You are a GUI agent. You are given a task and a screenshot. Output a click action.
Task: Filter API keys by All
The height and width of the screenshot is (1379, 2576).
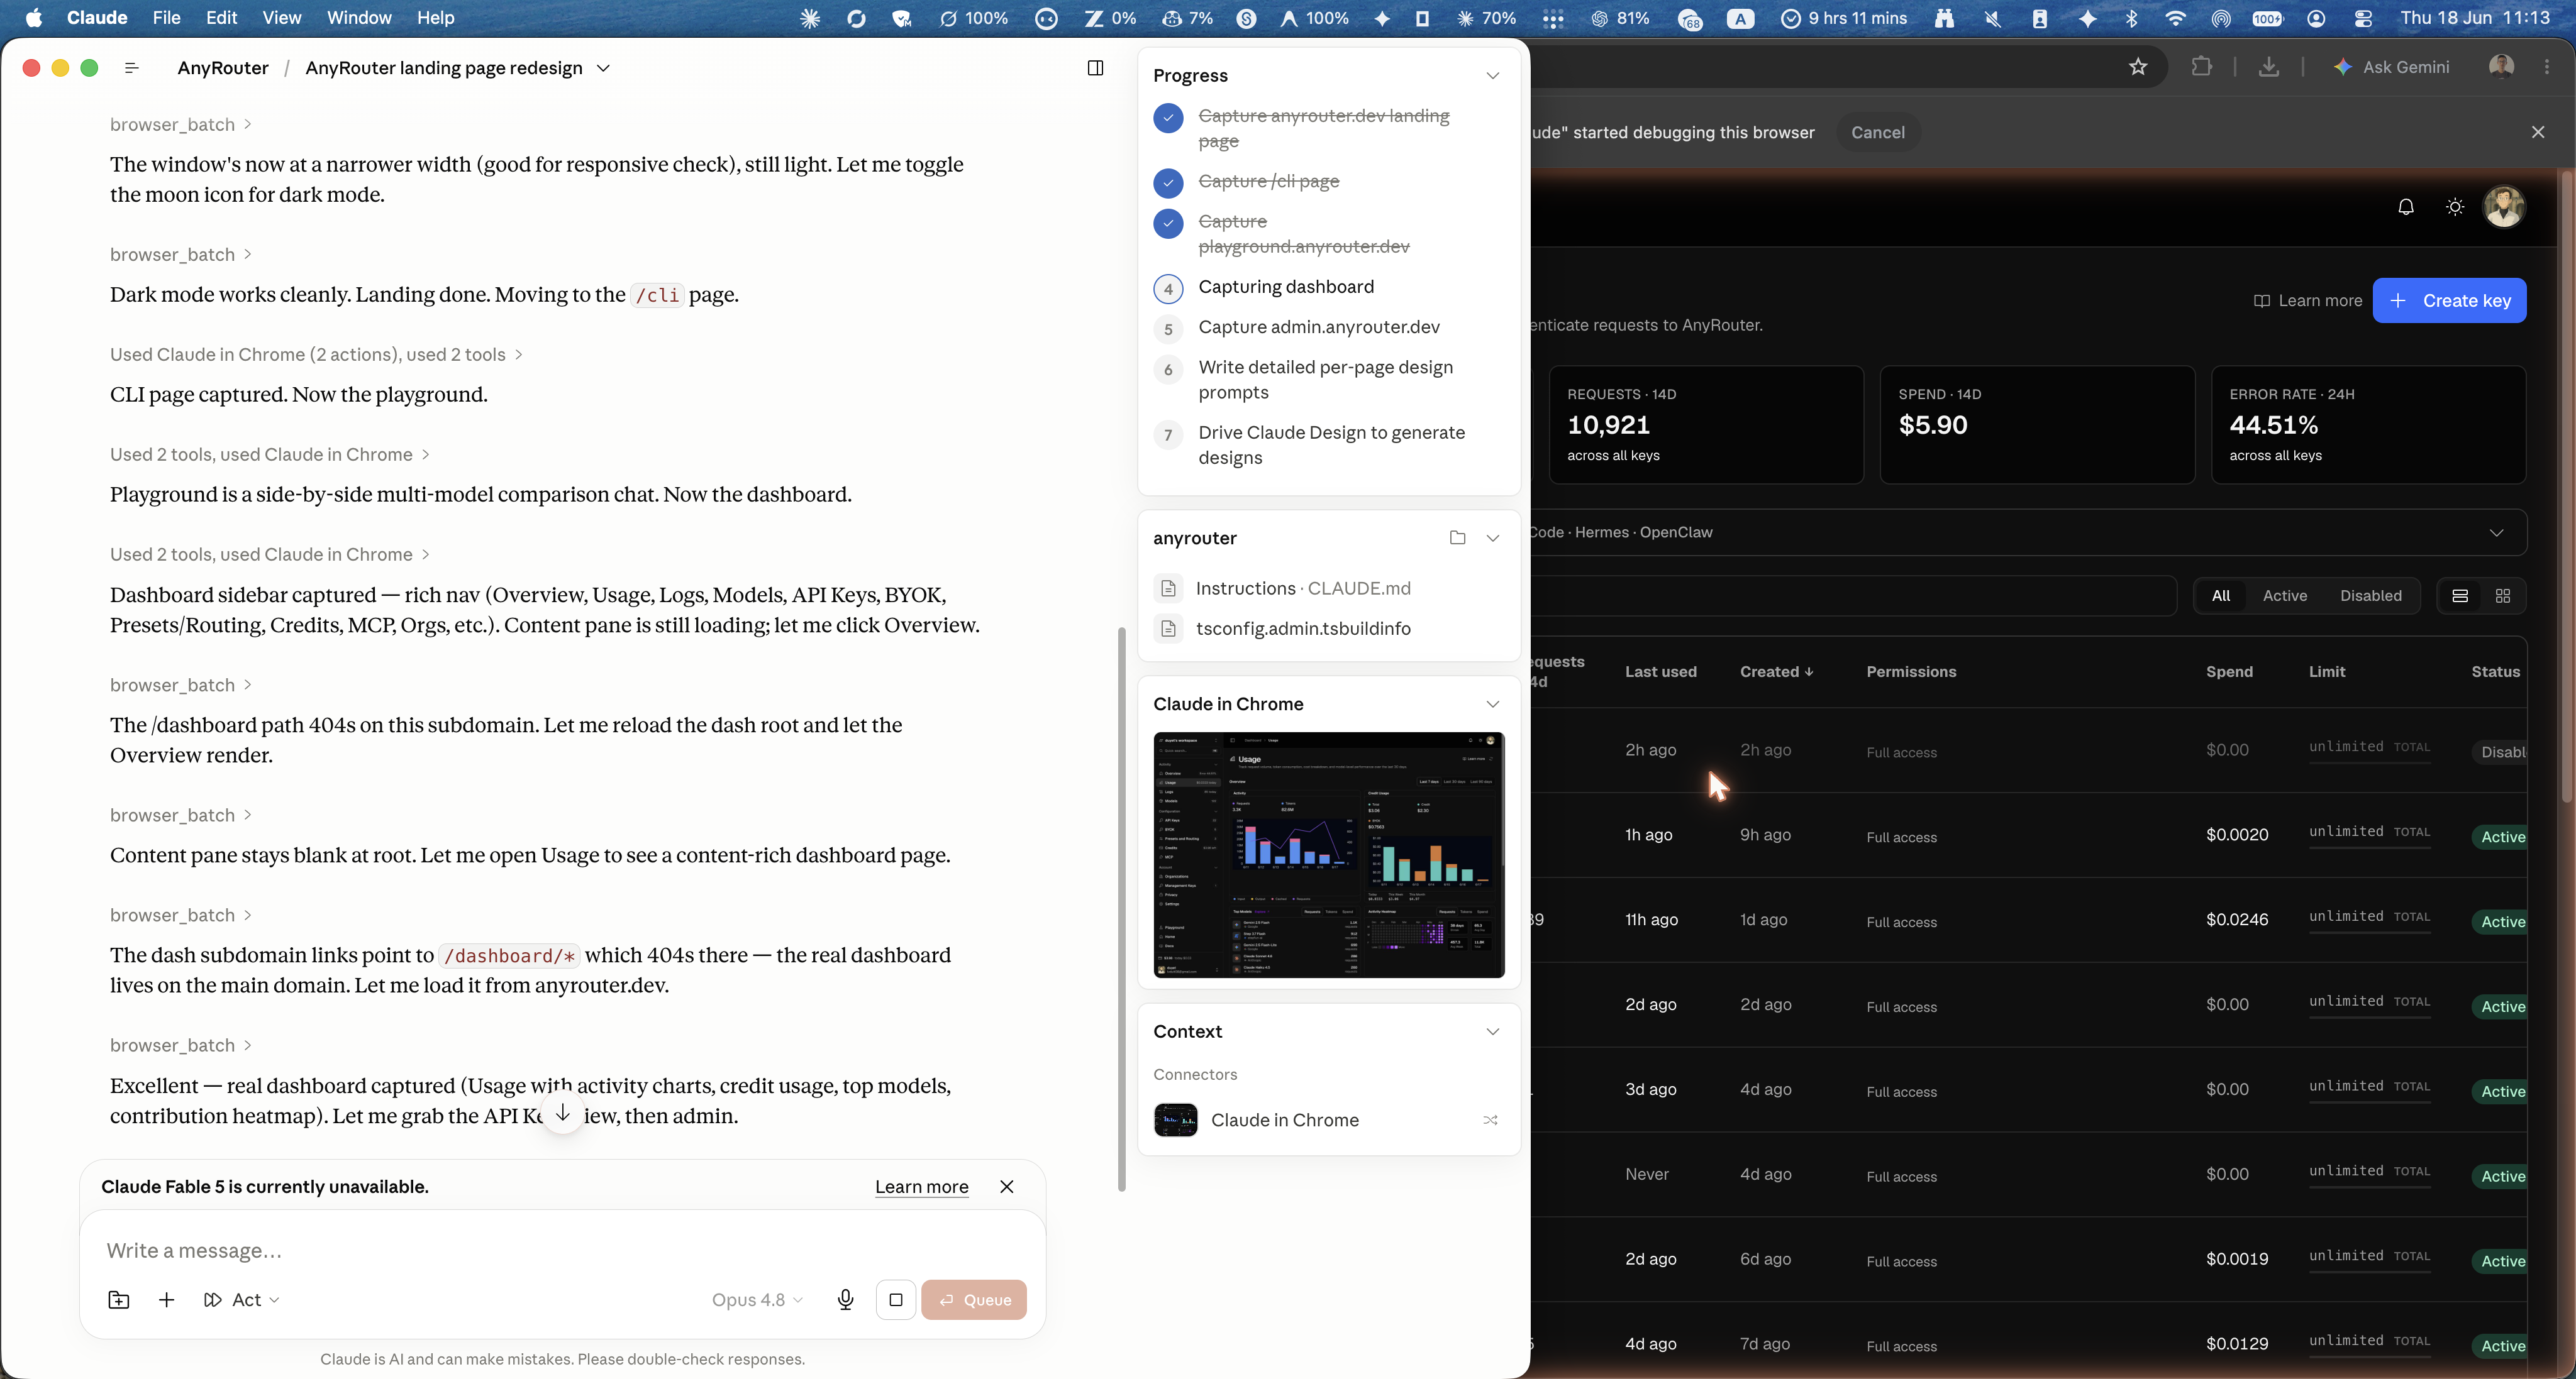[x=2221, y=596]
